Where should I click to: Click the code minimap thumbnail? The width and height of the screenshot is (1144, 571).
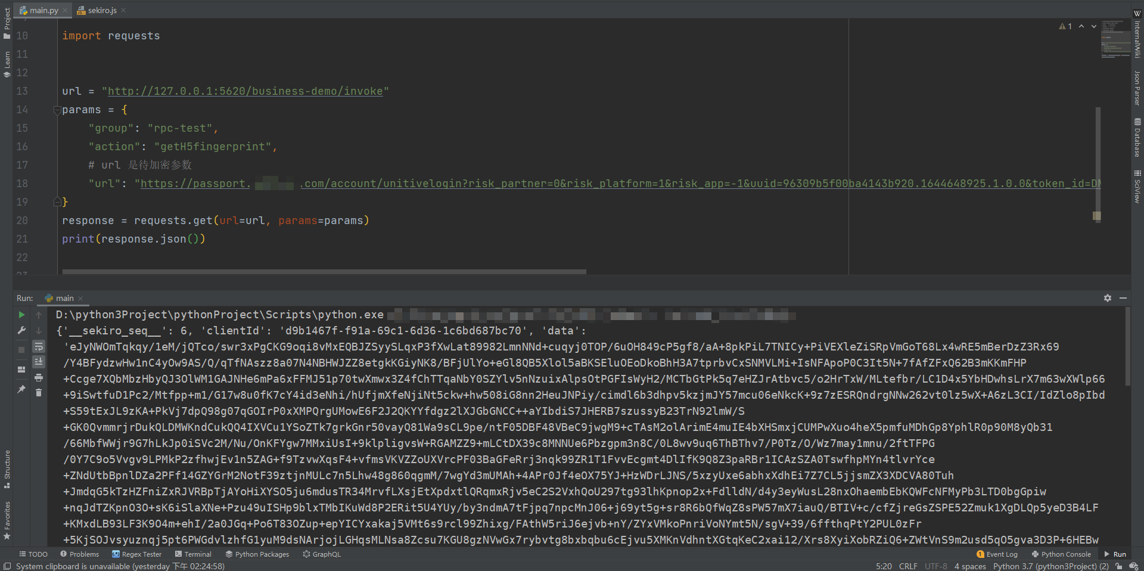[x=1115, y=39]
